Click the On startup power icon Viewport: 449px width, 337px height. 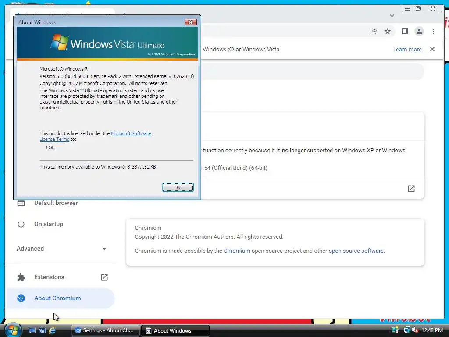(21, 224)
